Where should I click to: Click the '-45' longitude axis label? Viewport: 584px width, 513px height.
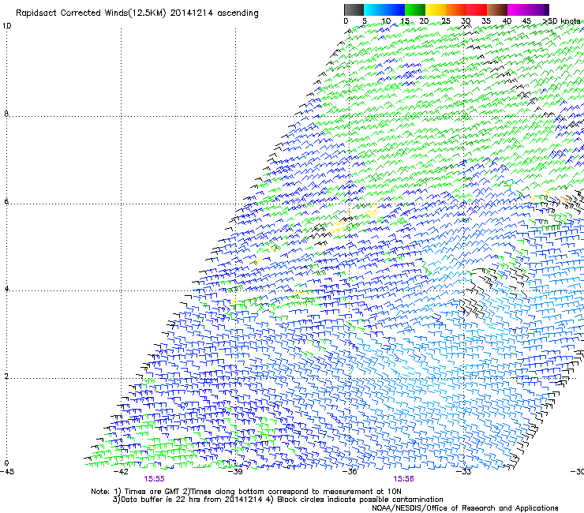(7, 472)
